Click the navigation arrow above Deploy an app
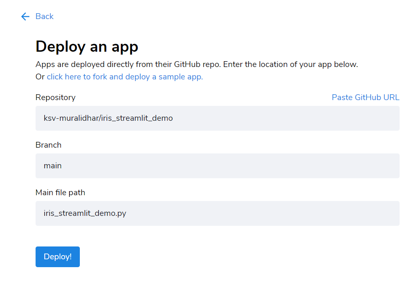Image resolution: width=412 pixels, height=287 pixels. coord(25,17)
